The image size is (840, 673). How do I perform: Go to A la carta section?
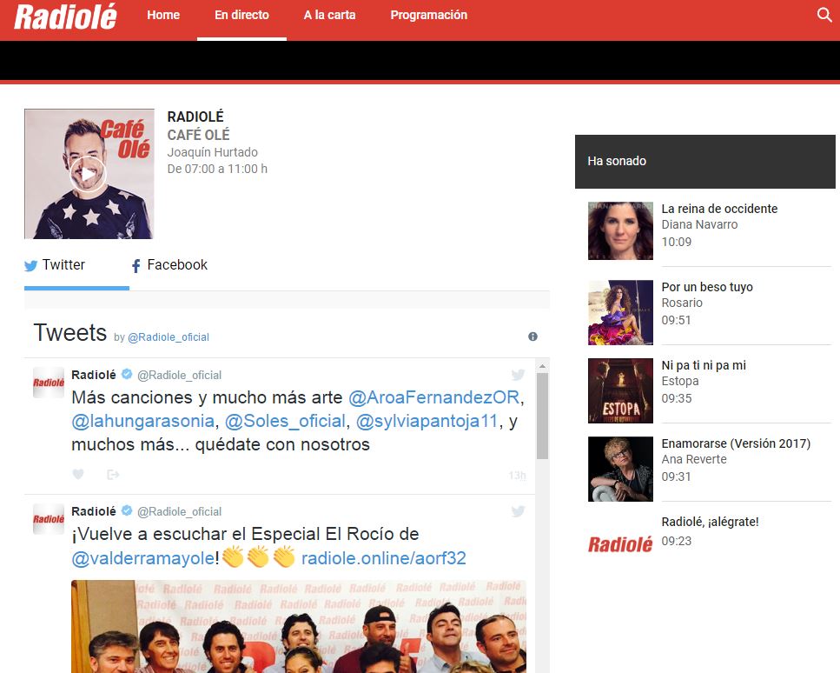click(329, 15)
